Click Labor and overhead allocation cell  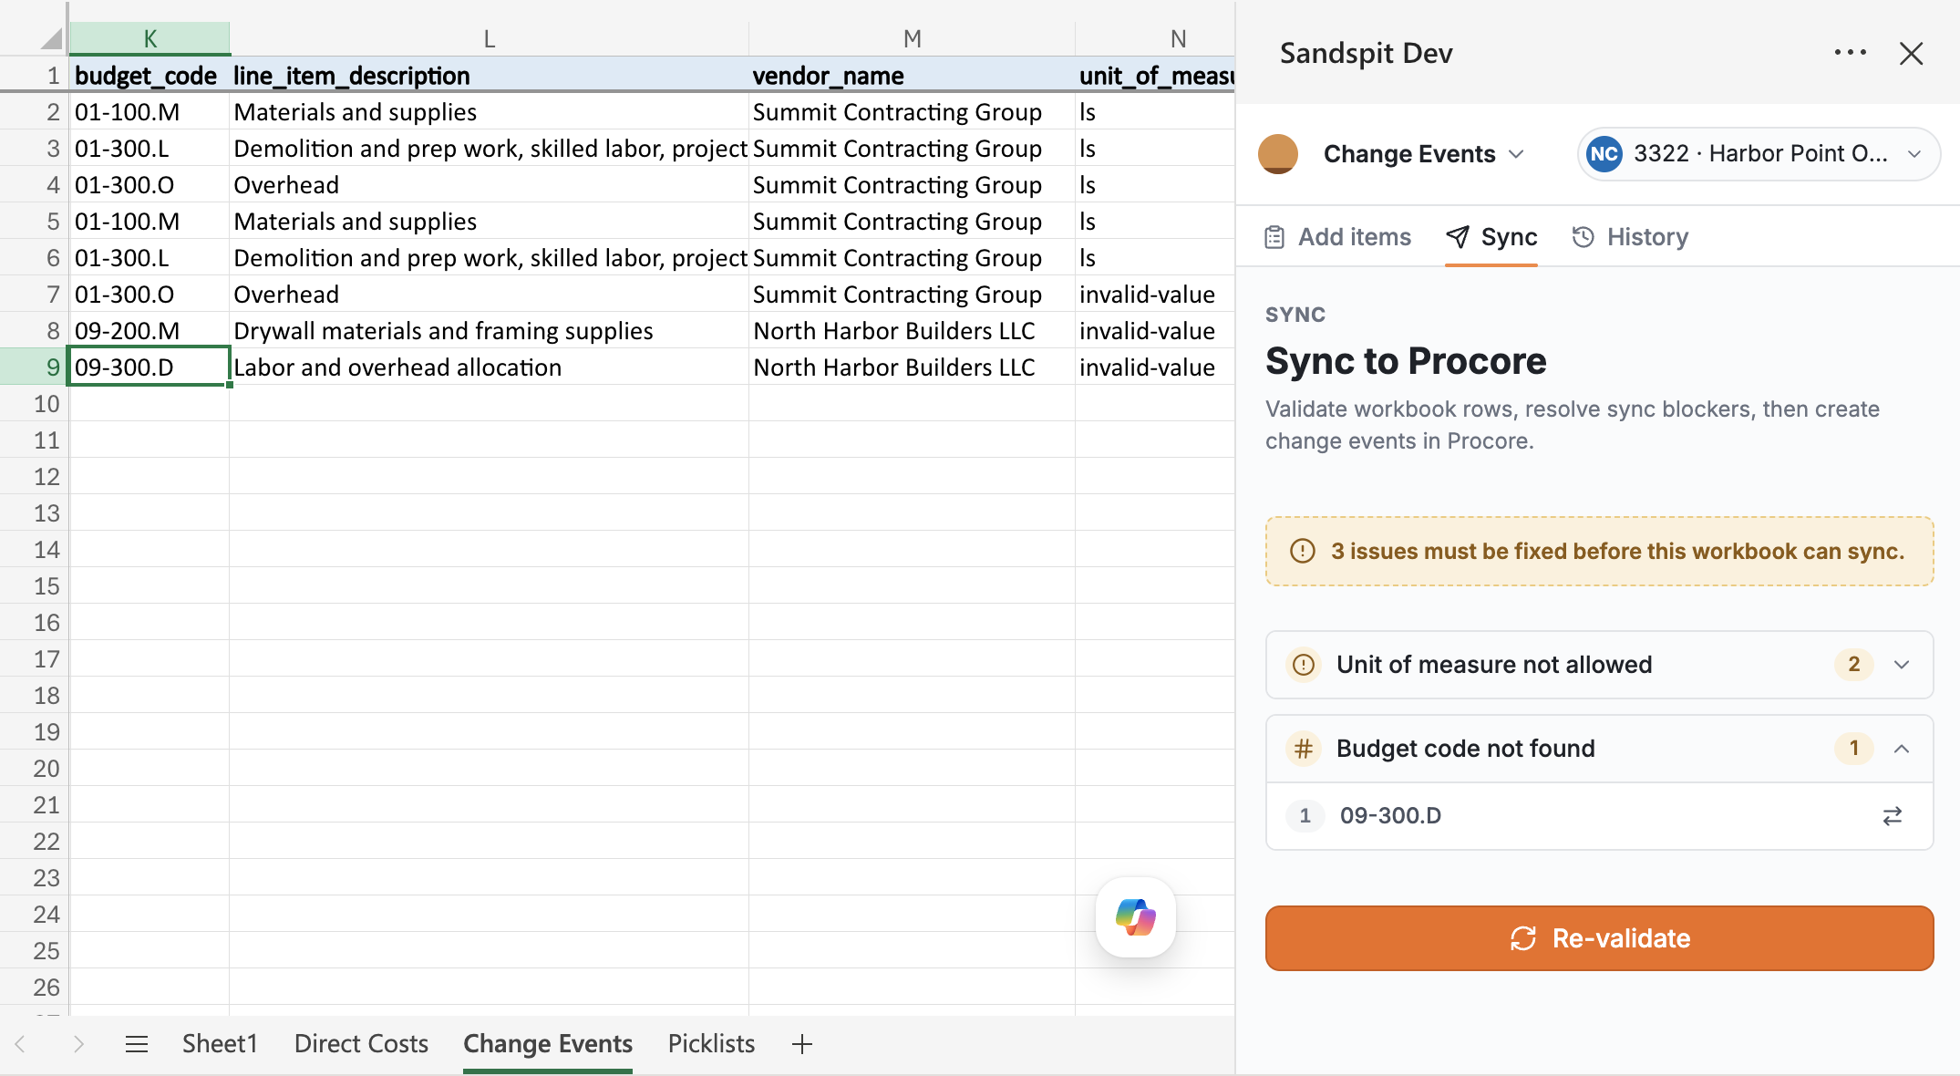(x=489, y=367)
